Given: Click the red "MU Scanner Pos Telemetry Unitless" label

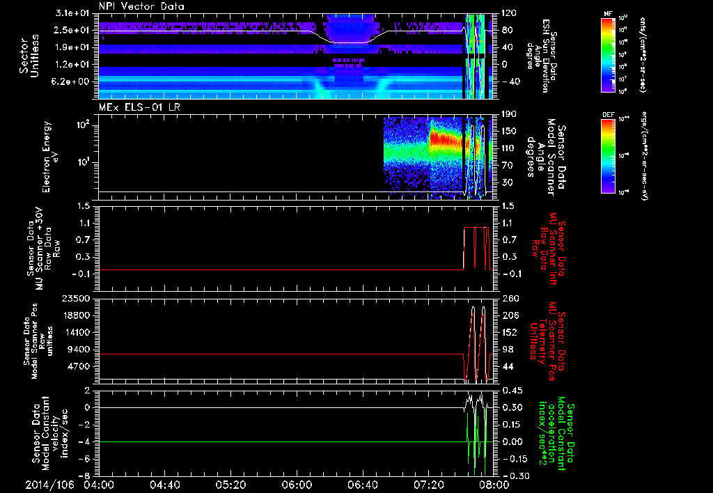Looking at the screenshot, I should pos(547,341).
